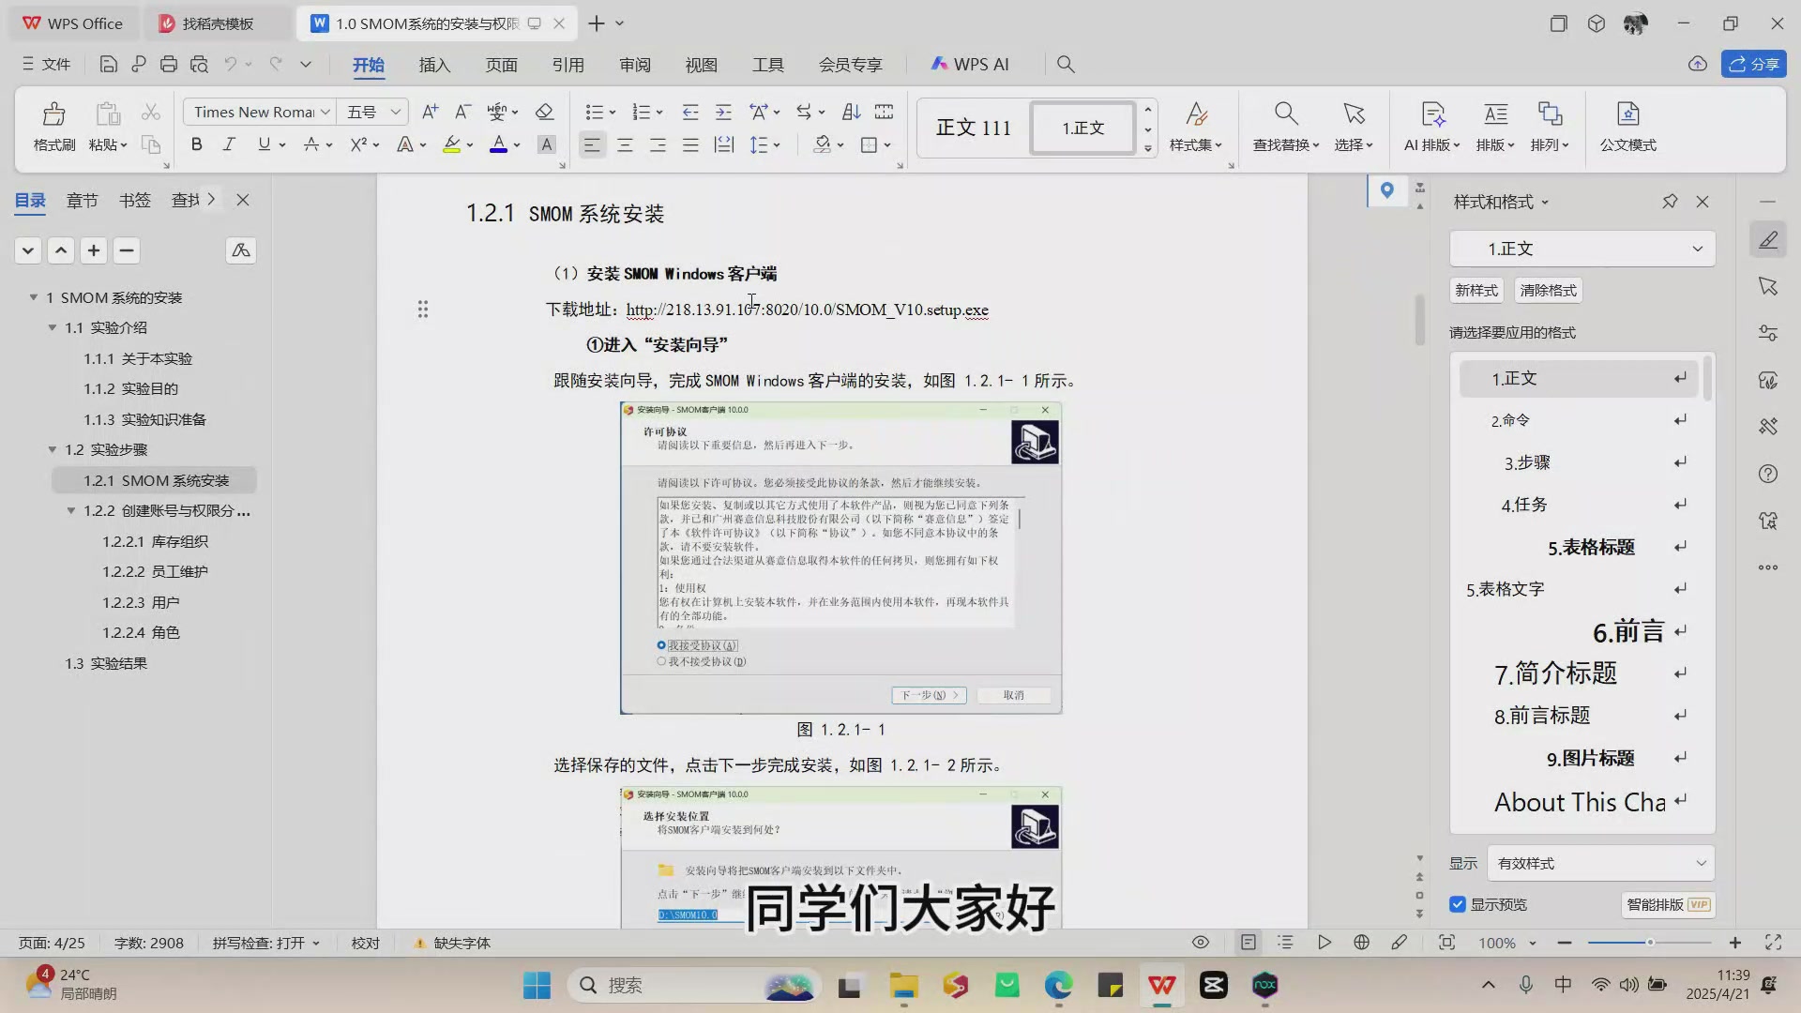Open the 有效样式 display dropdown

click(x=1601, y=863)
